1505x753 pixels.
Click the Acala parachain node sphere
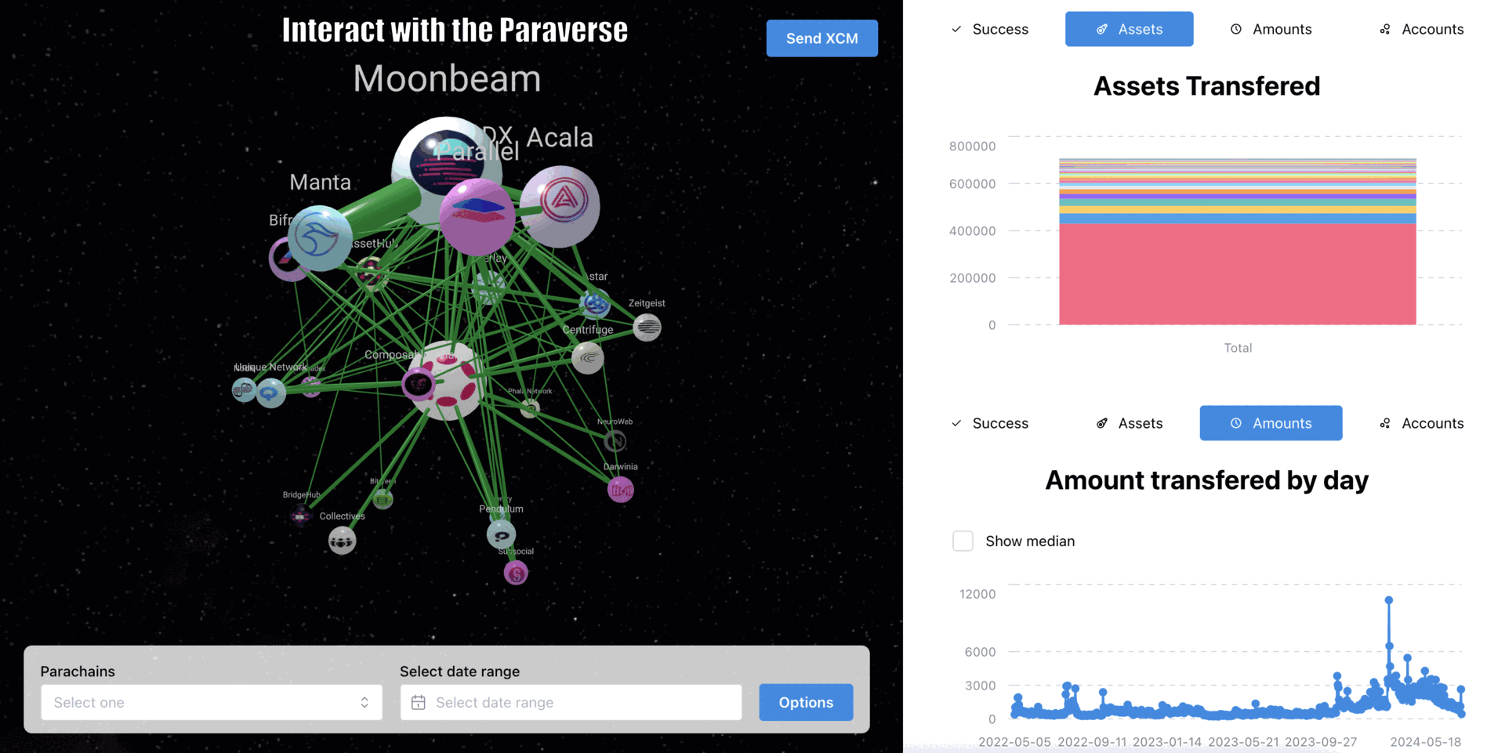[x=560, y=205]
